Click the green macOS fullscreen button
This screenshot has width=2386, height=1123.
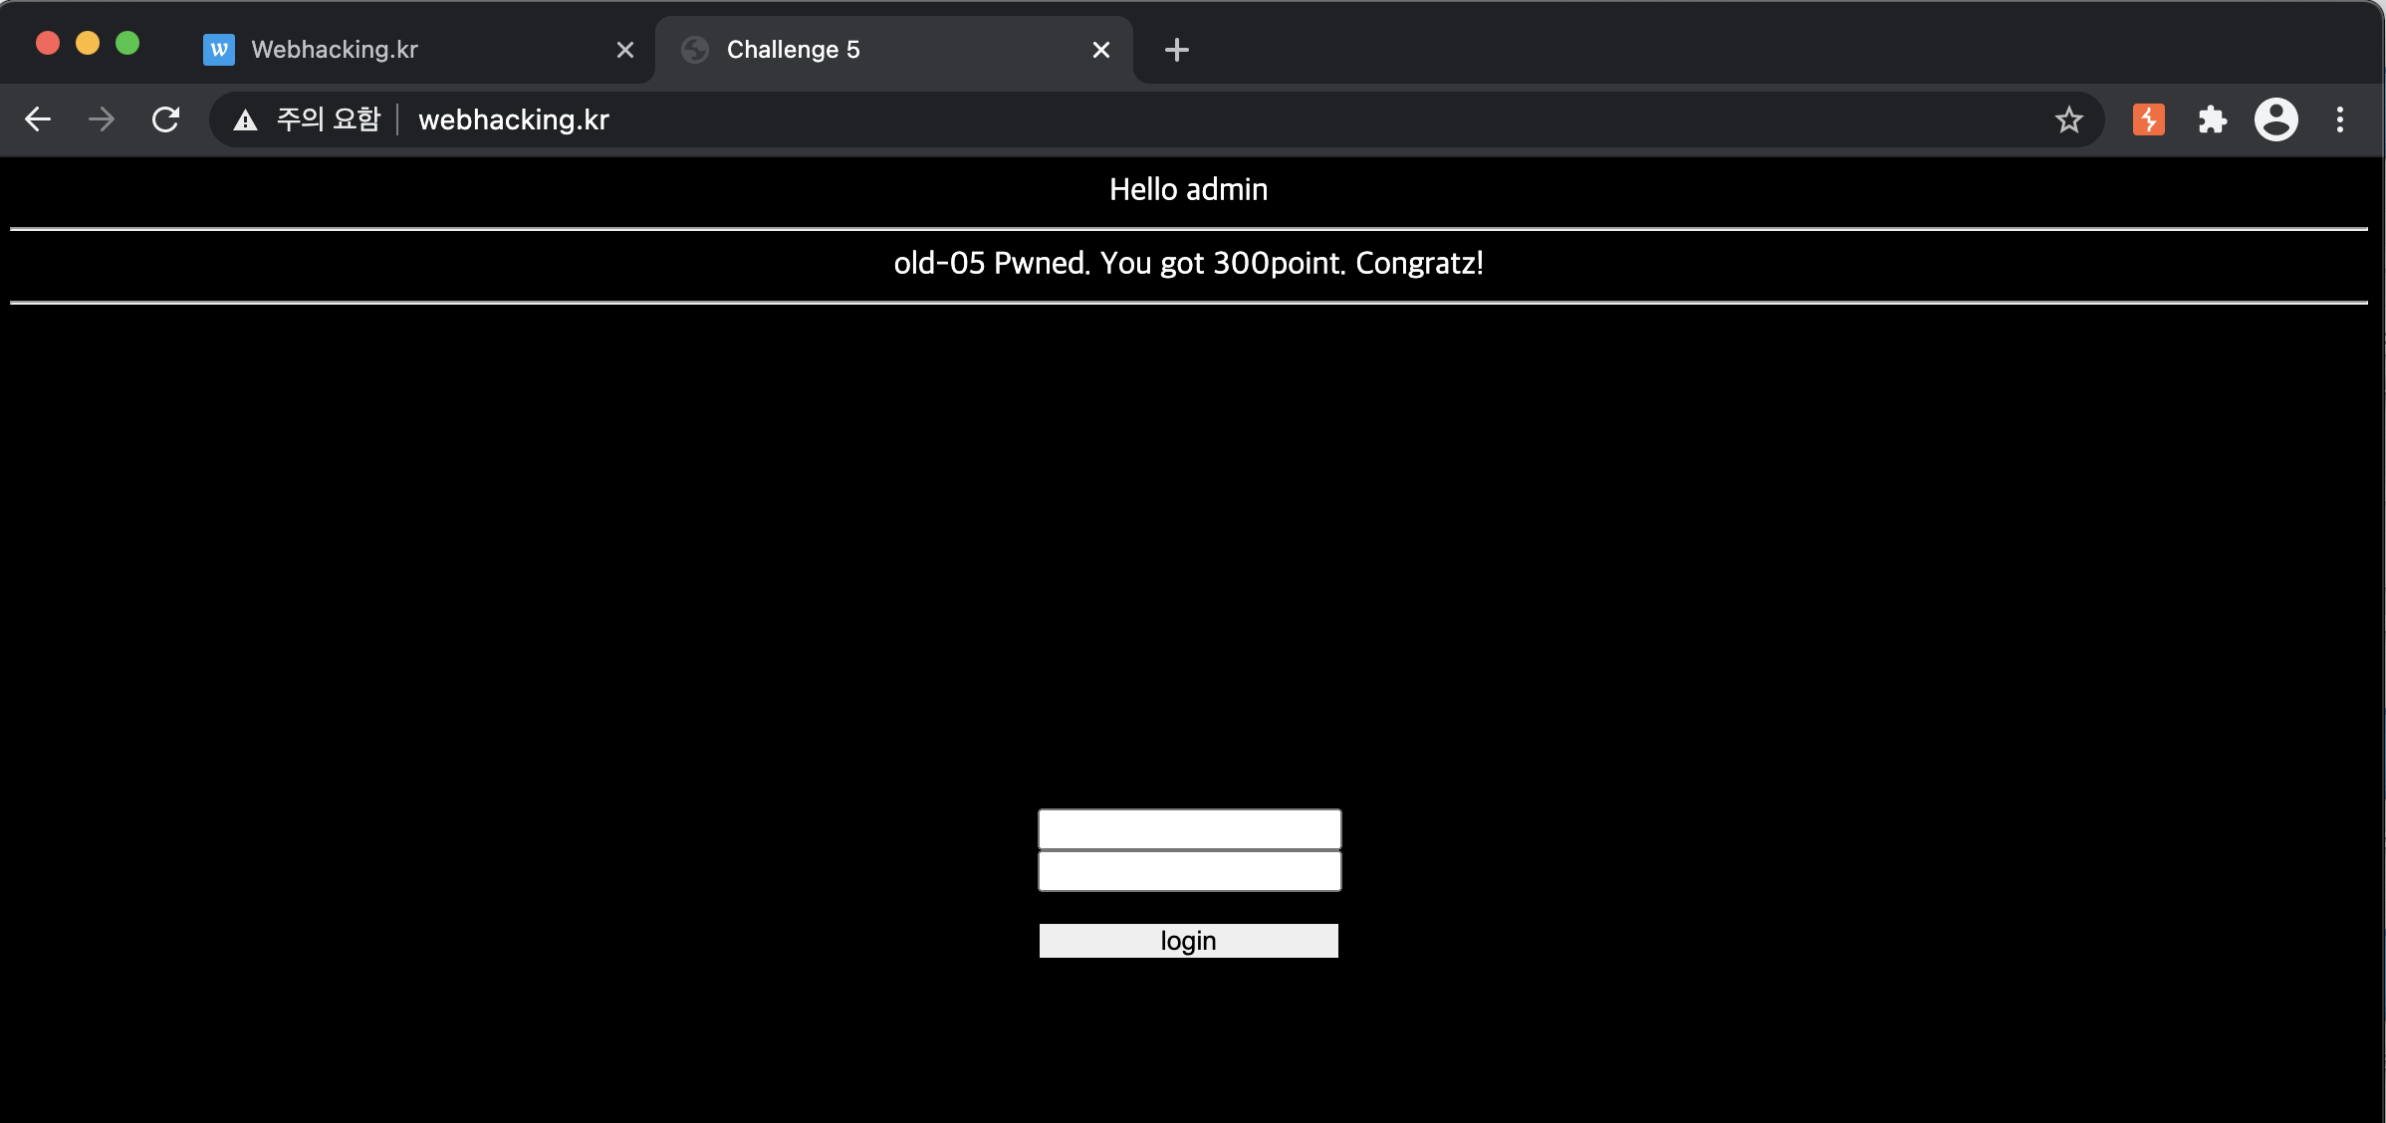pyautogui.click(x=127, y=43)
